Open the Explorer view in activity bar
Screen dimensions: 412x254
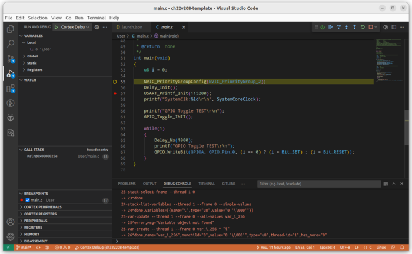point(11,29)
